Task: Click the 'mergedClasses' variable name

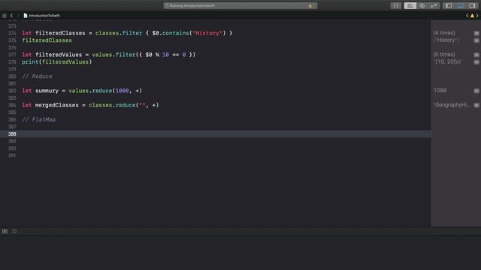Action: click(57, 105)
